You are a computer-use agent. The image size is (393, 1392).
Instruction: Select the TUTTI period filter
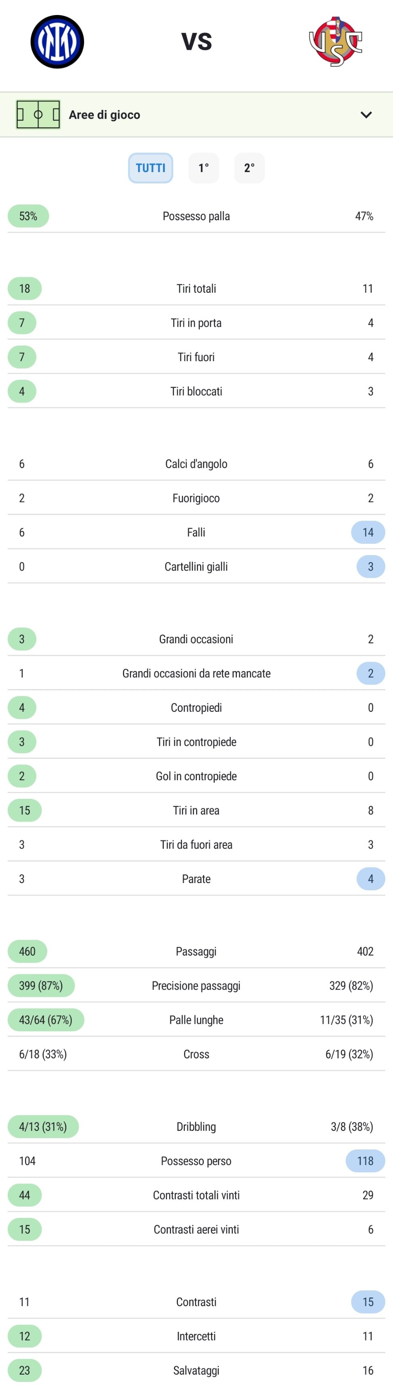click(x=151, y=168)
